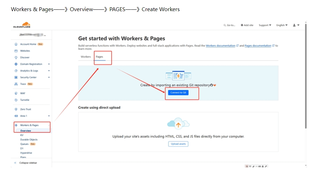The image size is (329, 173).
Task: Click the Account Home house icon
Action: [x=16, y=44]
